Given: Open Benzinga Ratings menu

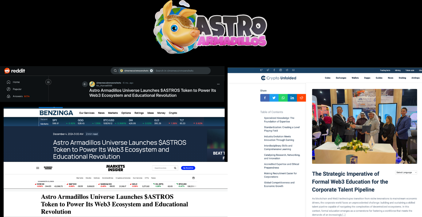Looking at the screenshot, I should 139,113.
